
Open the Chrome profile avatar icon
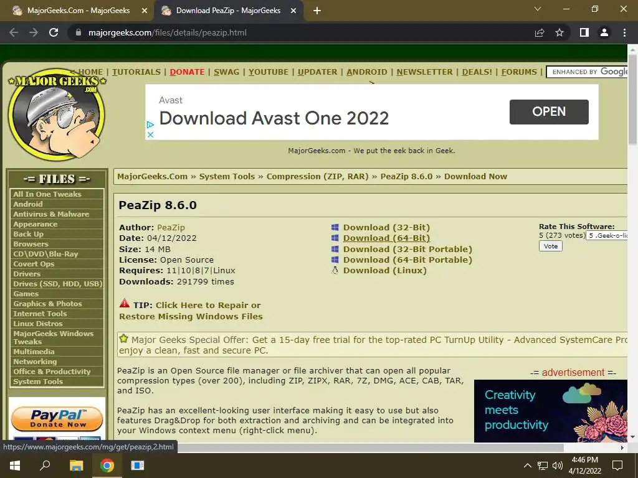(x=604, y=32)
